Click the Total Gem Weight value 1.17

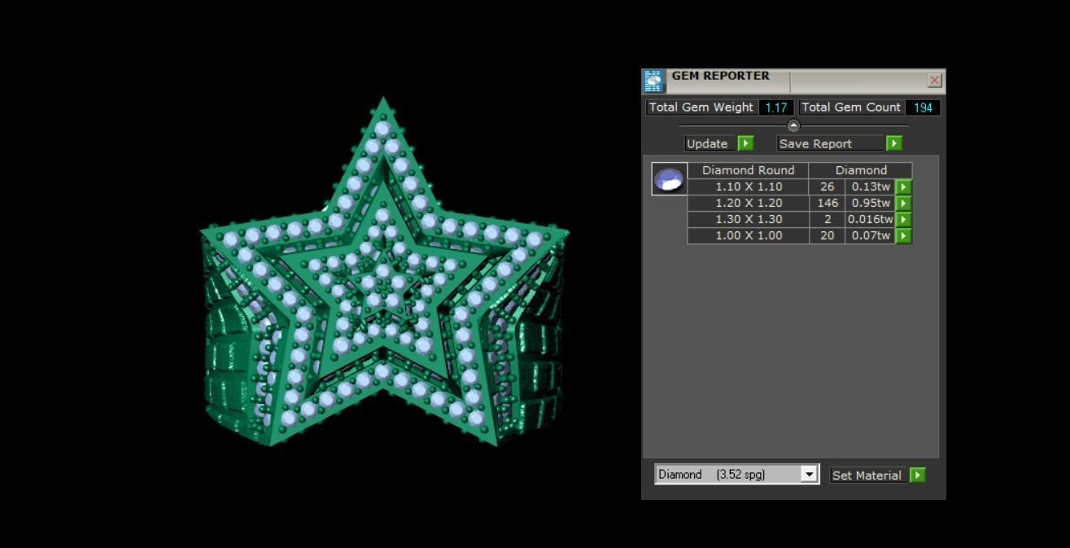tap(776, 107)
